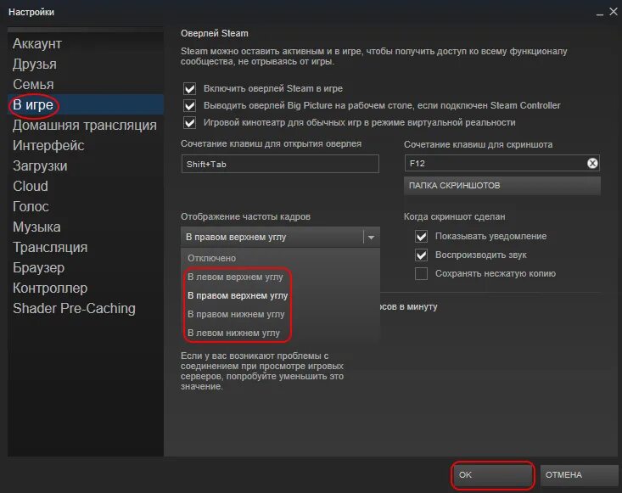The height and width of the screenshot is (493, 622).
Task: Disable Воспроизводить звук checkbox
Action: pyautogui.click(x=421, y=255)
